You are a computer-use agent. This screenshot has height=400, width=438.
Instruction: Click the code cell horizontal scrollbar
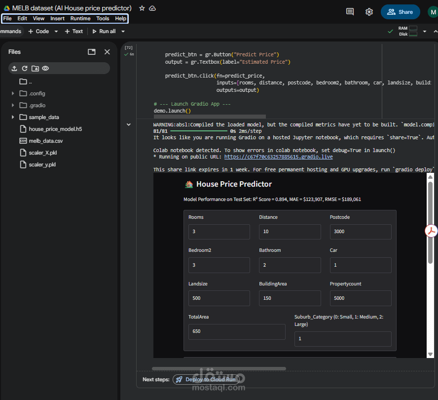coord(210,116)
